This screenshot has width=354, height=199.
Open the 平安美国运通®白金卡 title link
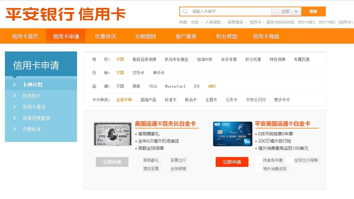coord(283,124)
